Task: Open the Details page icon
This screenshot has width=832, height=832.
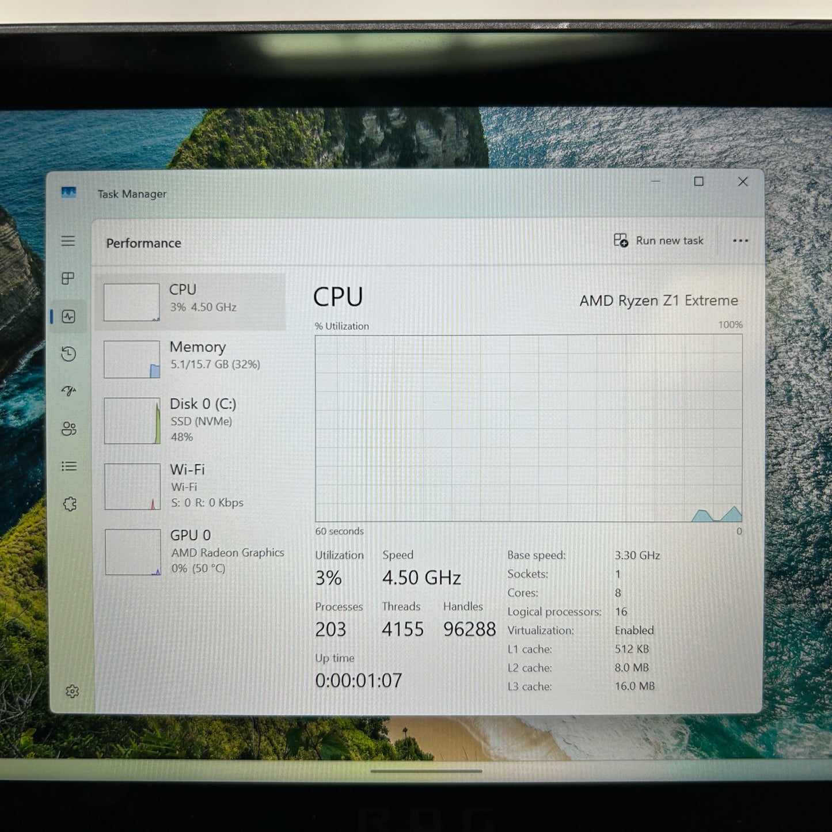Action: 69,466
